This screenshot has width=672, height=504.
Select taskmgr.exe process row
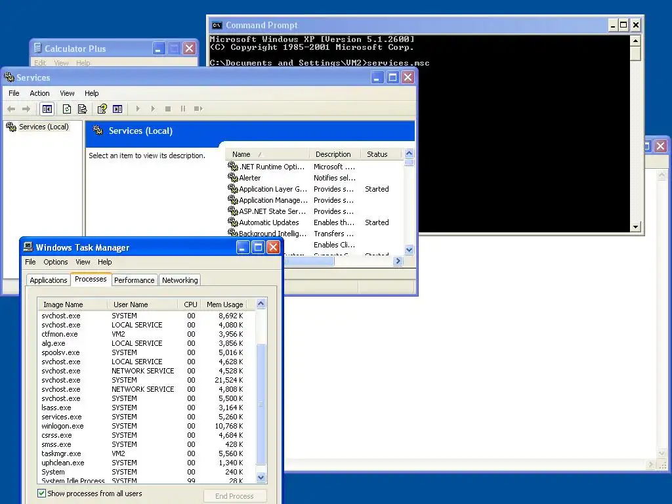point(147,453)
